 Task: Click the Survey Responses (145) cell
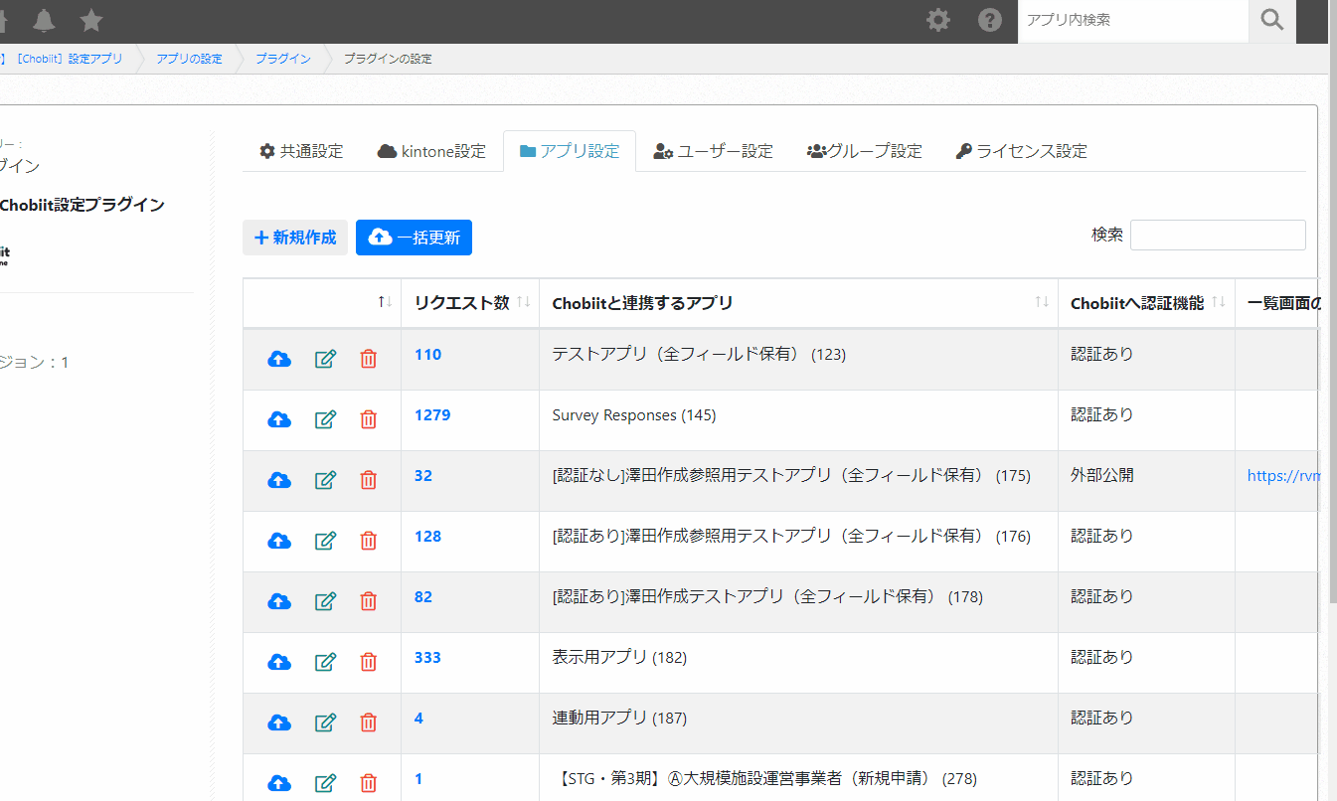pos(798,420)
